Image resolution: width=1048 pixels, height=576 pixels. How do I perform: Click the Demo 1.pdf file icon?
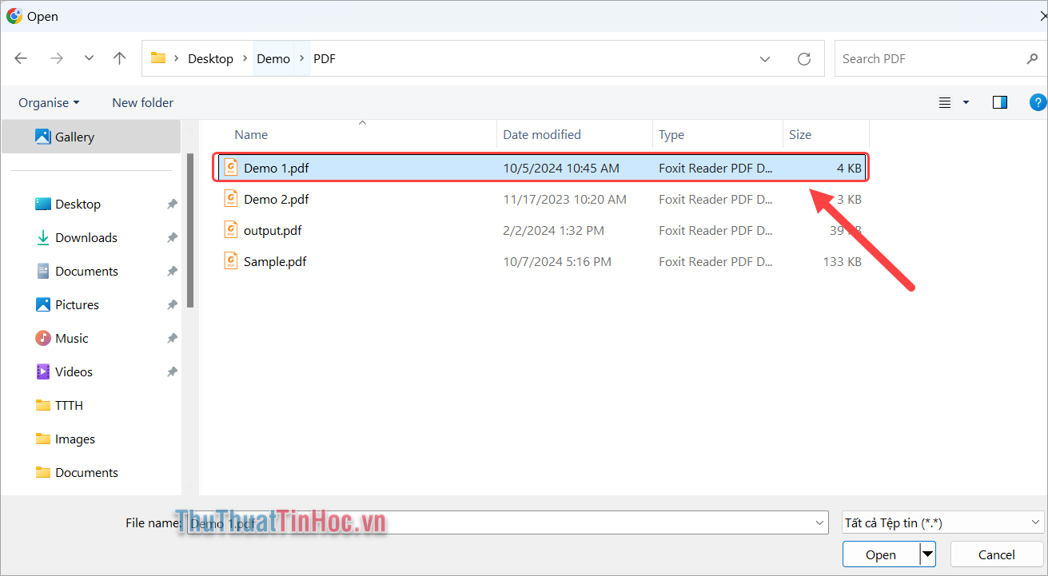(x=231, y=168)
